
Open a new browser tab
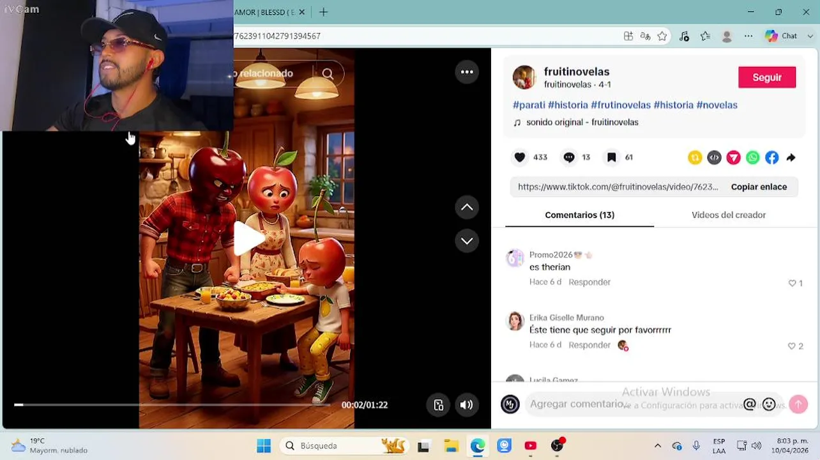tap(323, 12)
